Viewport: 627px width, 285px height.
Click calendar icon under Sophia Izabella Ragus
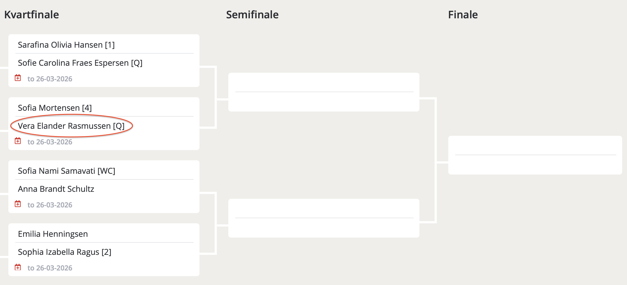point(18,267)
